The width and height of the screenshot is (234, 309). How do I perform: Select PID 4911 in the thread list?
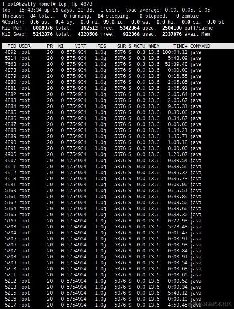[10, 166]
